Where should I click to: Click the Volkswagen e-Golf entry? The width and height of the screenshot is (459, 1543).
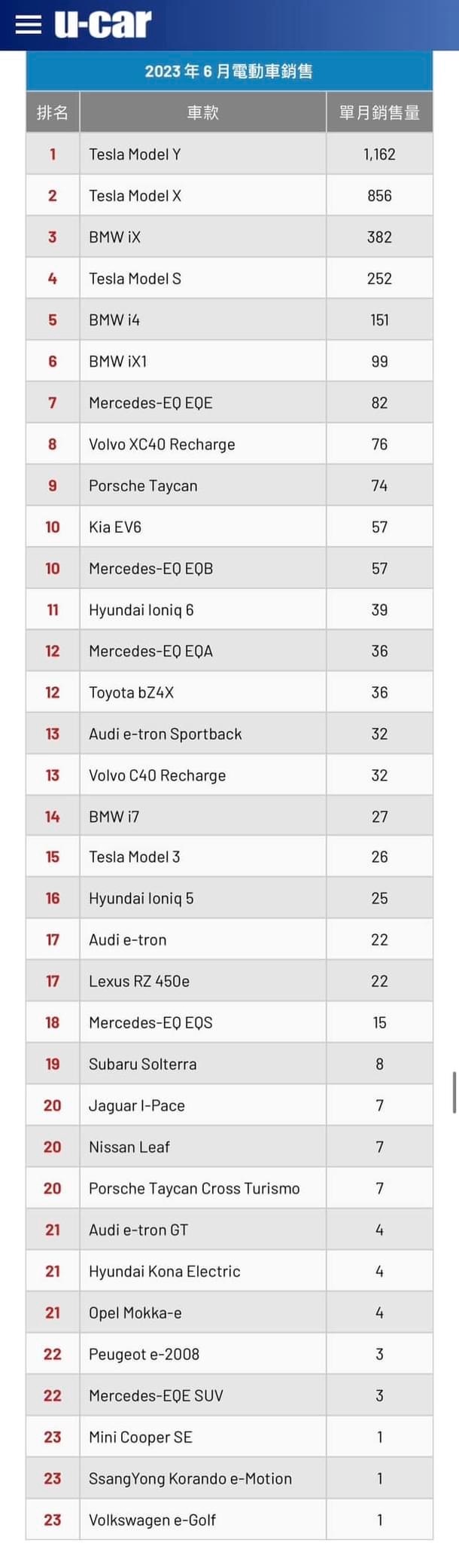(153, 1520)
